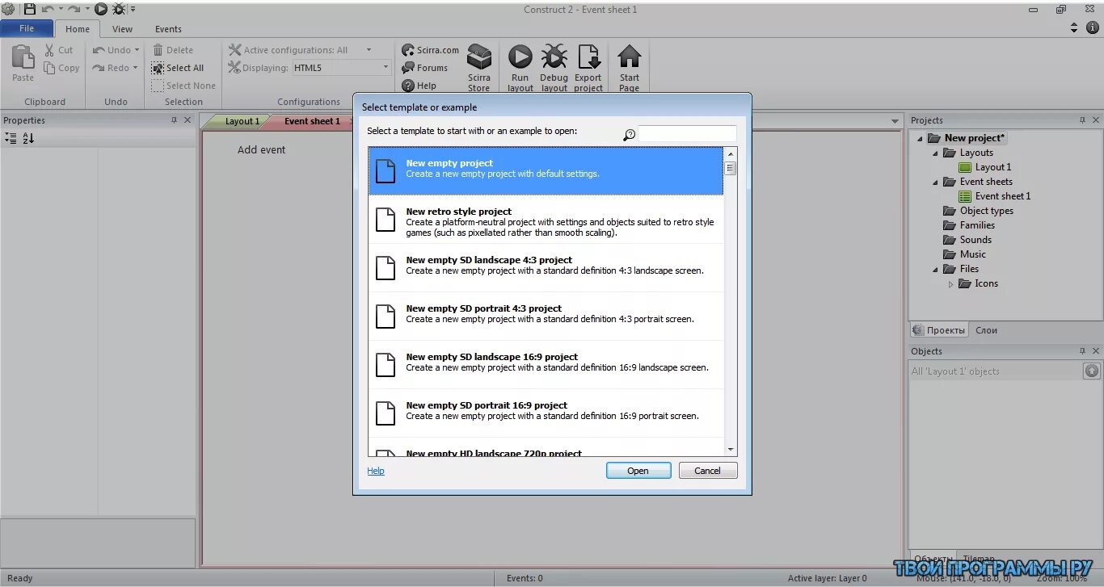The image size is (1104, 587).
Task: Switch to the Проекты tab
Action: pyautogui.click(x=940, y=330)
